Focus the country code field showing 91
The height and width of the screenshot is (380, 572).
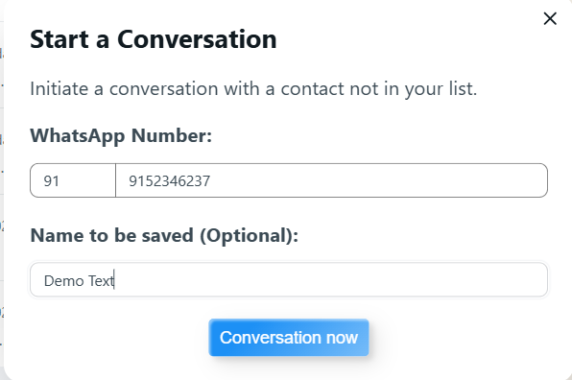(x=73, y=180)
